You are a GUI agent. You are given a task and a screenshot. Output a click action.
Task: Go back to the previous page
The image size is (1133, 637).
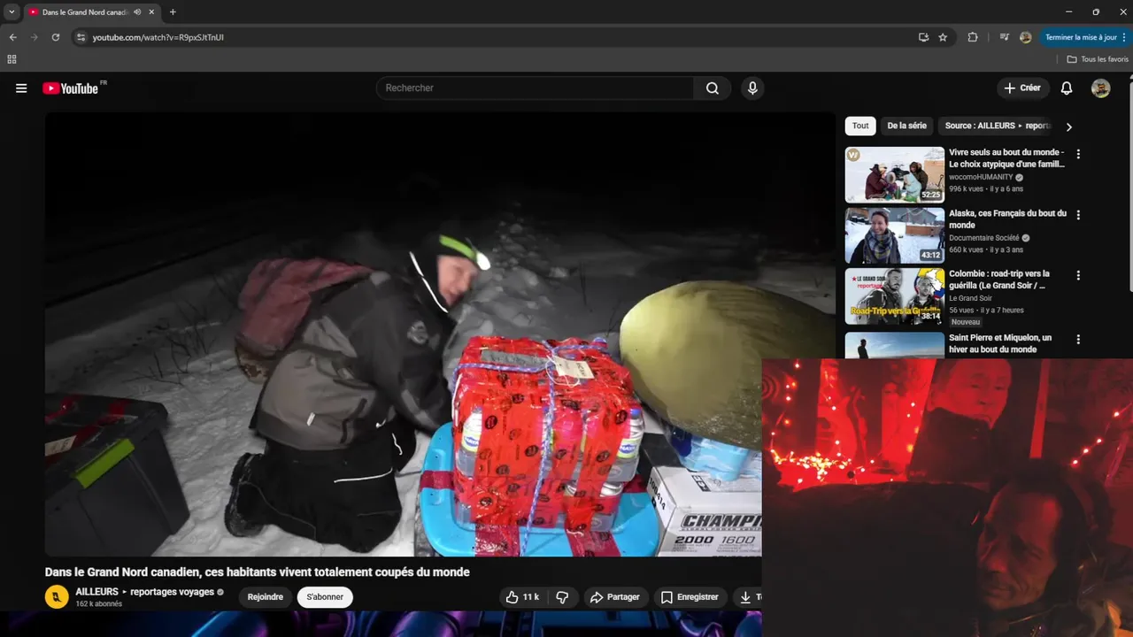tap(12, 37)
